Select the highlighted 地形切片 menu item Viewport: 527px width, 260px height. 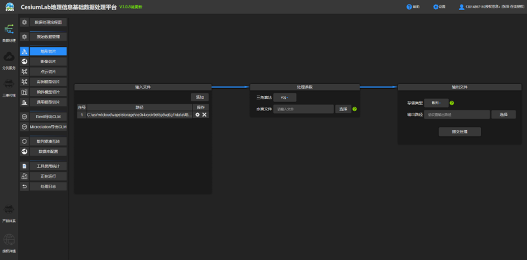49,51
